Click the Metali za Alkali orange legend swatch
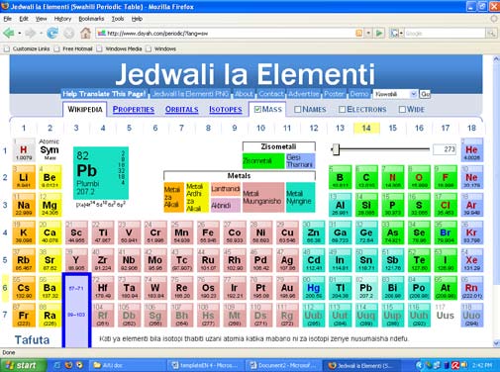The image size is (500, 372). coord(173,197)
